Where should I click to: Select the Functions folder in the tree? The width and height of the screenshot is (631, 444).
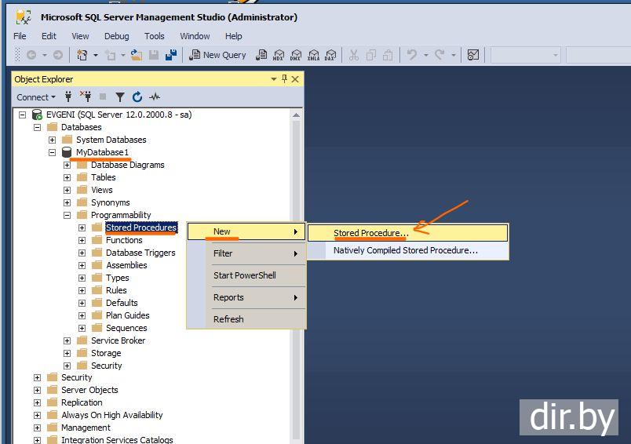coord(124,240)
